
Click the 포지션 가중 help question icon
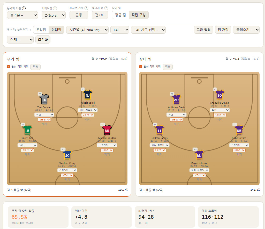(86, 8)
